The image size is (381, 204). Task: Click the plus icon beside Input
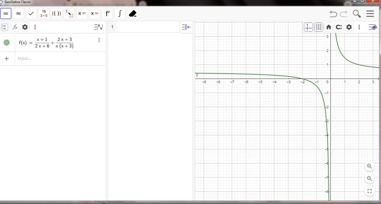[7, 58]
